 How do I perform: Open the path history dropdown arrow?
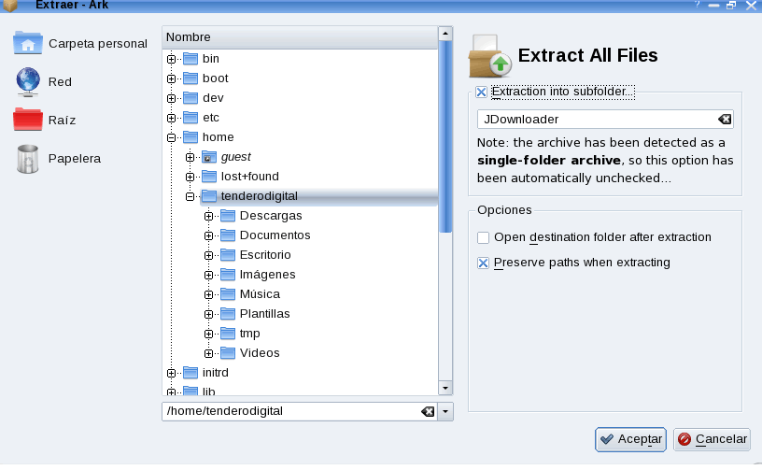[x=445, y=411]
